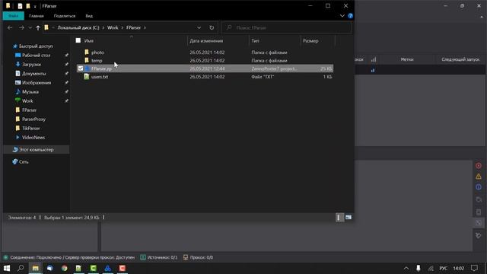
Task: Click the blue info filter icon in the background window
Action: [x=479, y=187]
